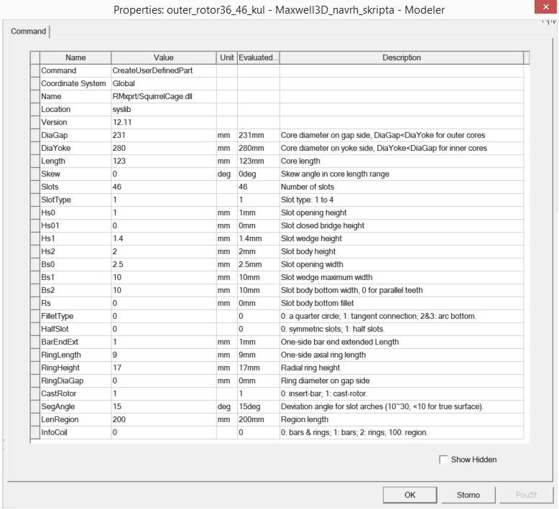
Task: Edit the CastRotor value field
Action: point(164,394)
